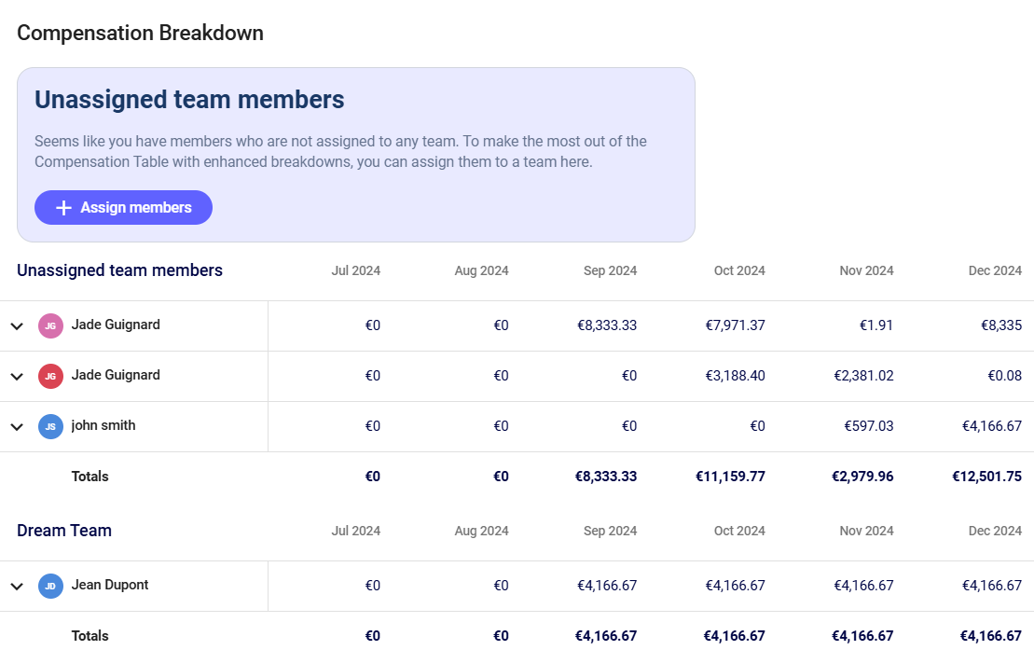Screen dimensions: 1034x650
Task: Select the €12,501.75 December total
Action: [986, 477]
